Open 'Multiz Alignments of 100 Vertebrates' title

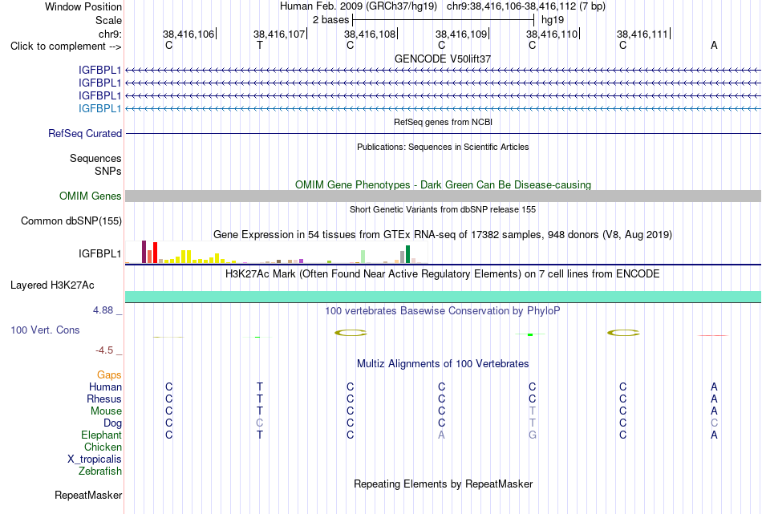tap(443, 364)
